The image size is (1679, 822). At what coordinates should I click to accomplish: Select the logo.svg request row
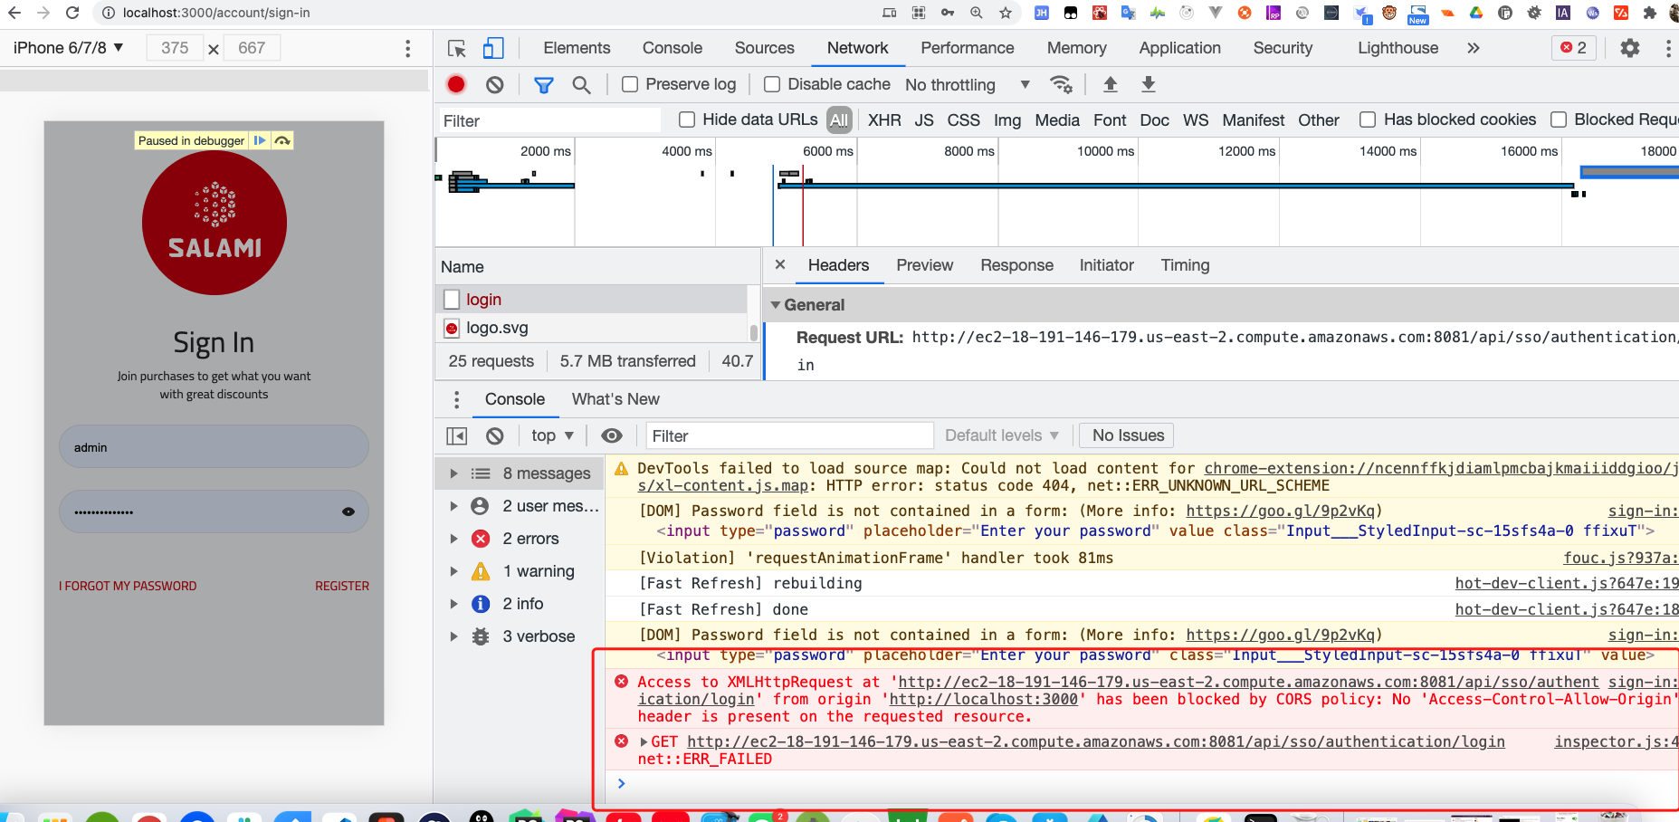click(593, 328)
